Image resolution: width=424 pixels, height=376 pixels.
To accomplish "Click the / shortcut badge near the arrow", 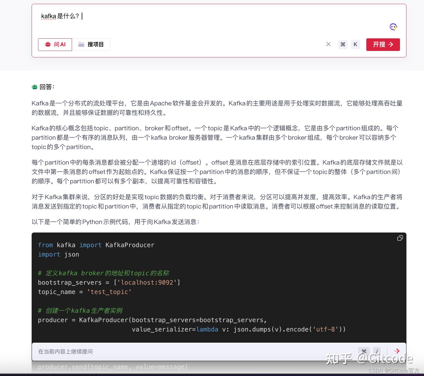I will 377,351.
